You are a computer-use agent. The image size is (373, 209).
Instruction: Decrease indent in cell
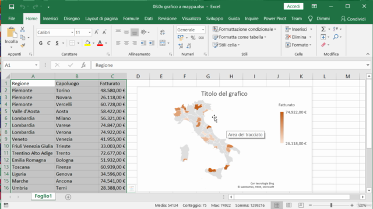(x=143, y=43)
